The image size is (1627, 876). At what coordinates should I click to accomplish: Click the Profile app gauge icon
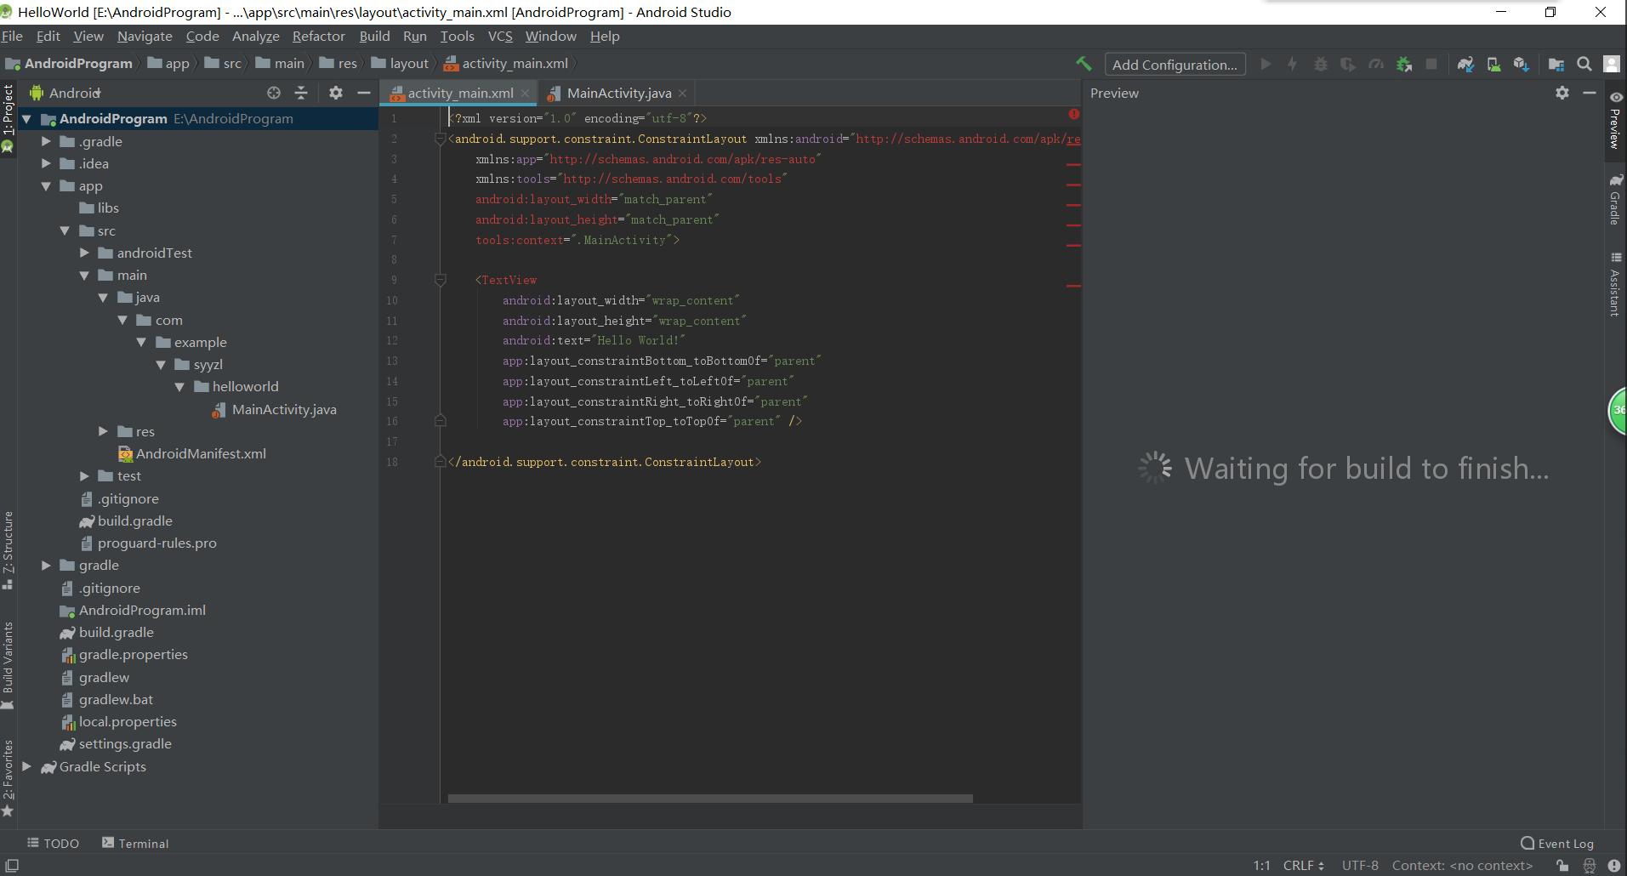coord(1376,64)
